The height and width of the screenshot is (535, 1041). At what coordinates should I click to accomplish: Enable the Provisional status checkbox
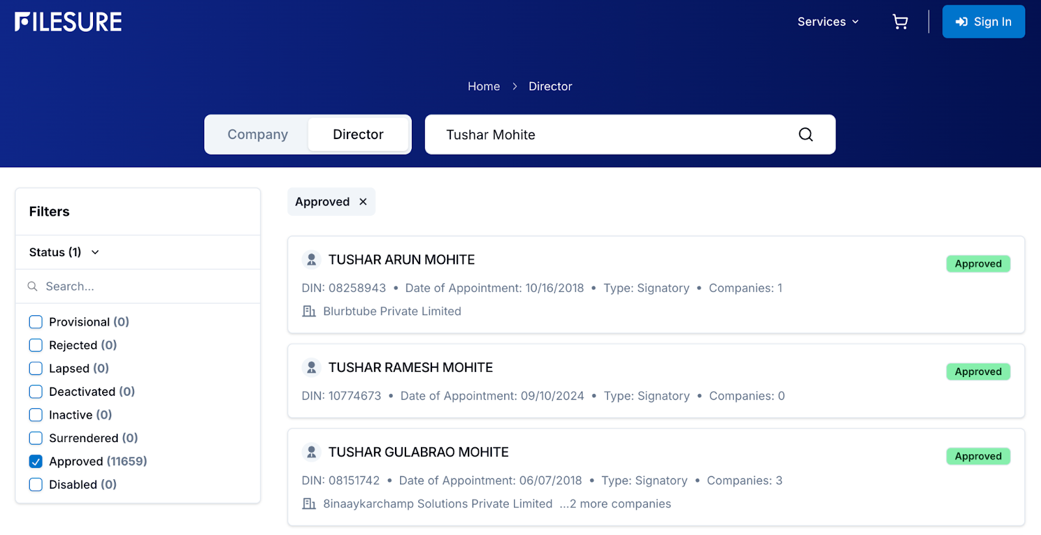(x=36, y=322)
